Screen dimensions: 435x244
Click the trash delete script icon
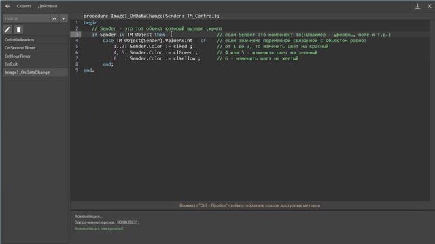[x=18, y=30]
